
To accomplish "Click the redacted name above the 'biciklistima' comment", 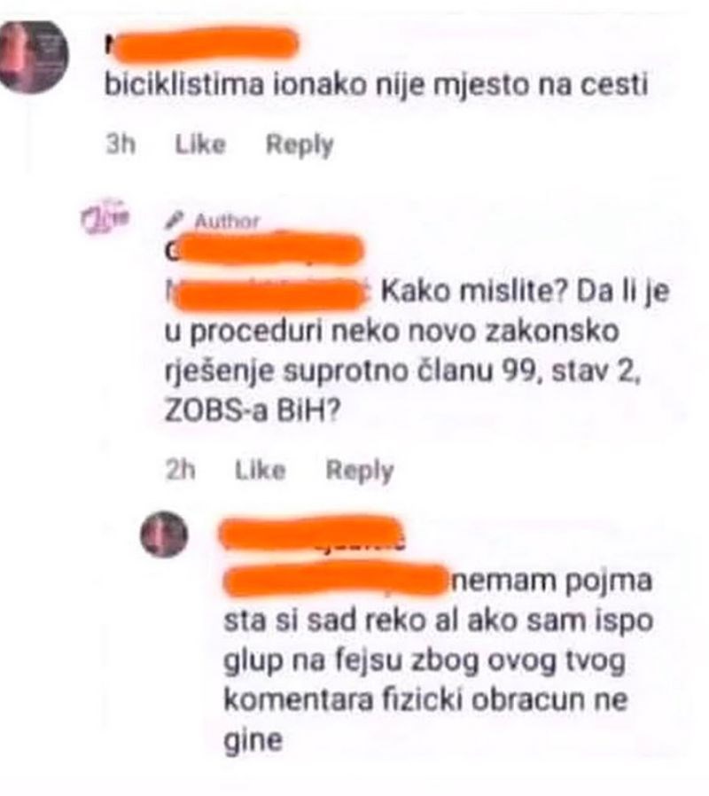I will (x=201, y=44).
